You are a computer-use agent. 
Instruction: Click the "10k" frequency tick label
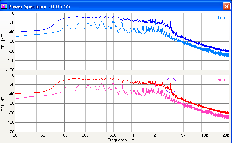(x=205, y=135)
